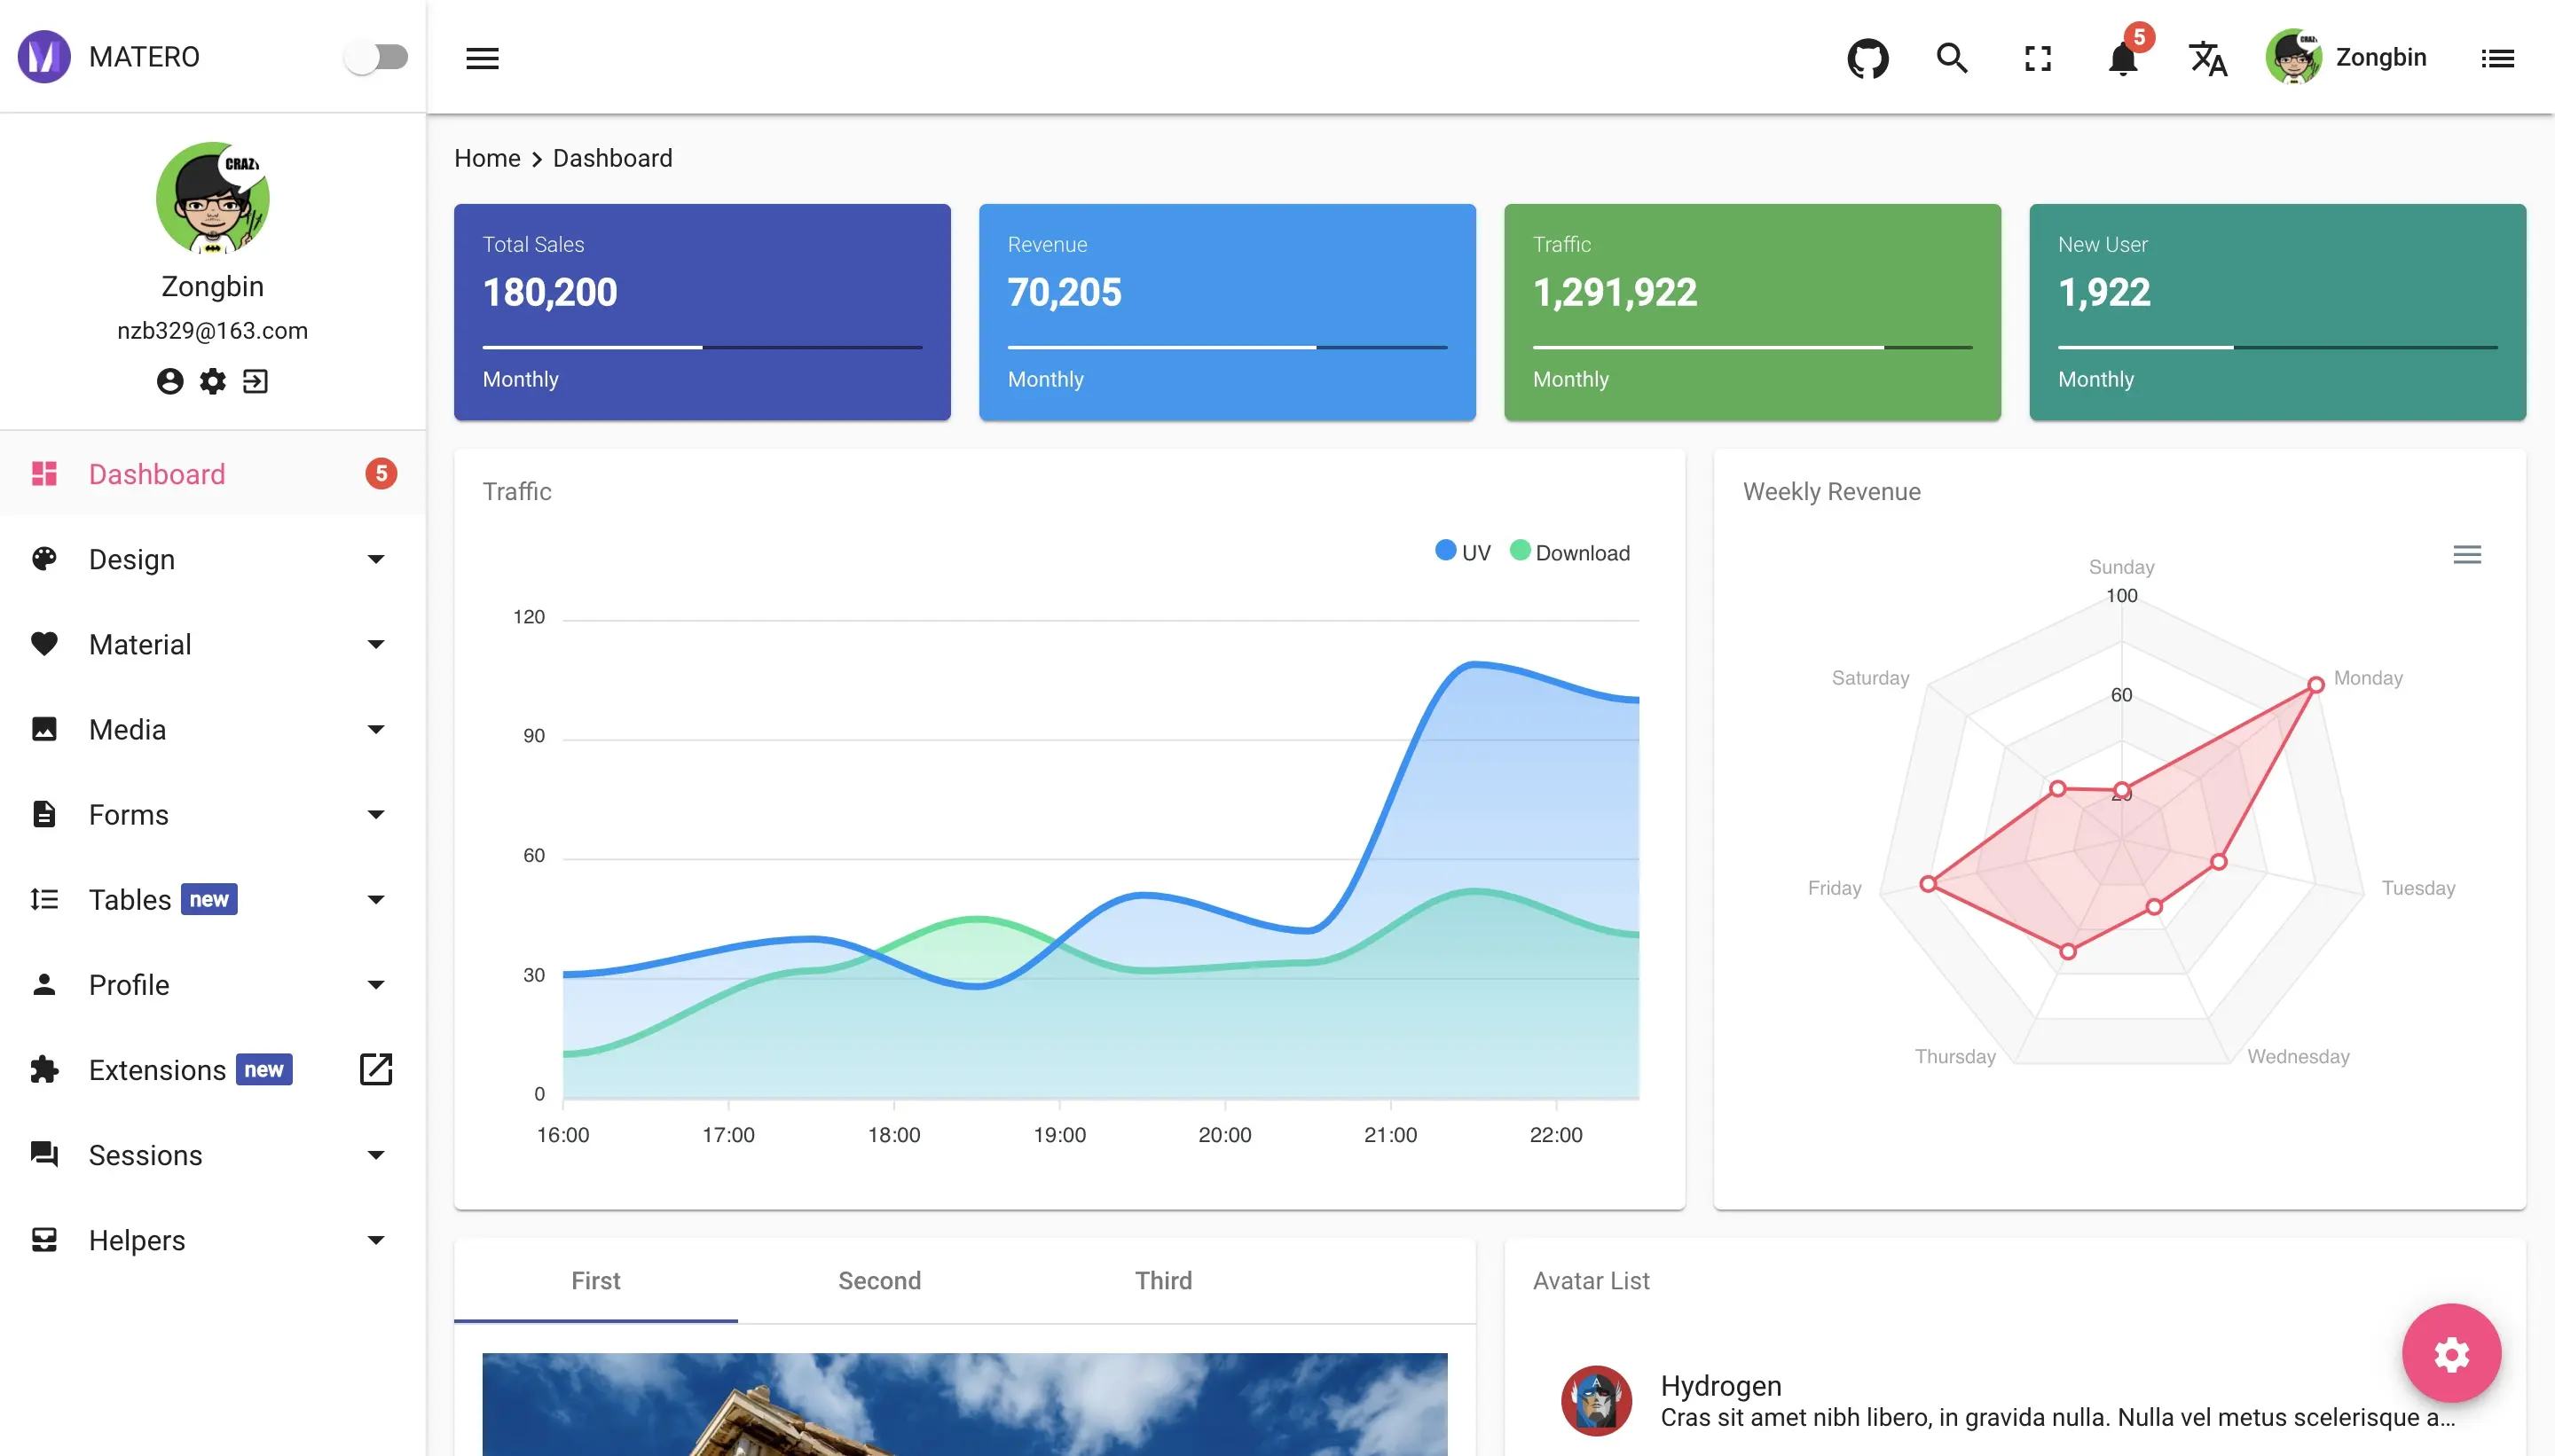
Task: Click the search magnifier icon
Action: pos(1952,58)
